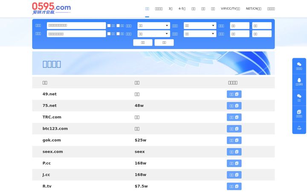This screenshot has width=307, height=192.
Task: Open the topmost WeChat icon in the floating sidebar
Action: (299, 64)
